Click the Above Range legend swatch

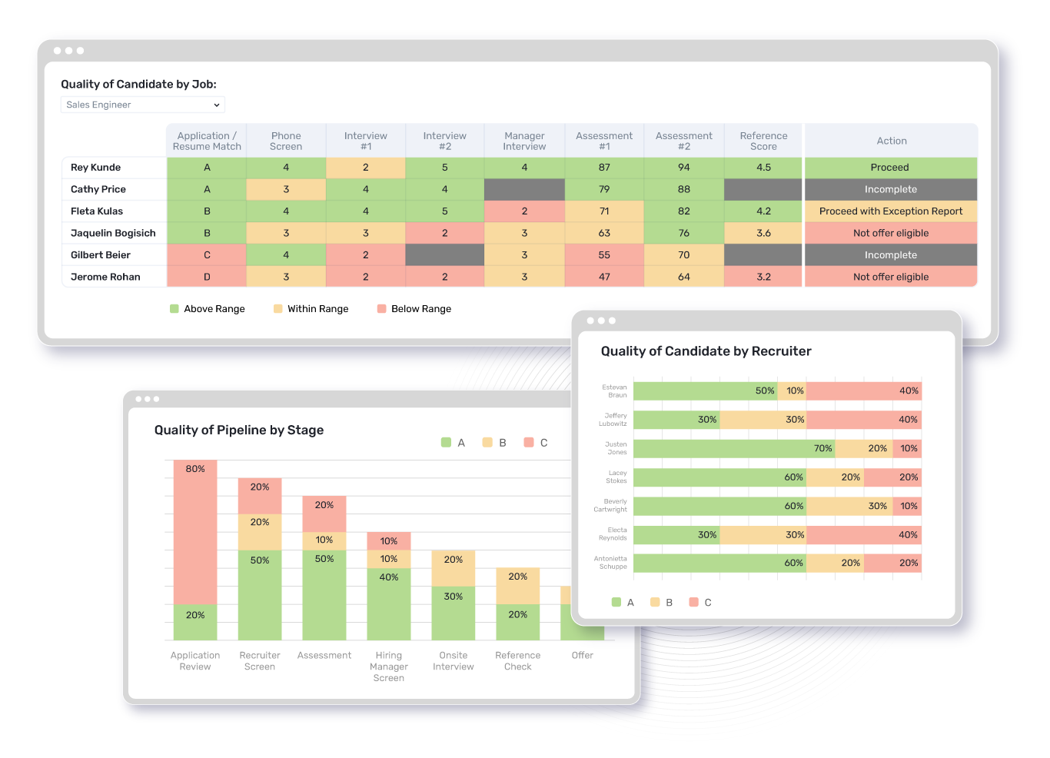coord(173,308)
